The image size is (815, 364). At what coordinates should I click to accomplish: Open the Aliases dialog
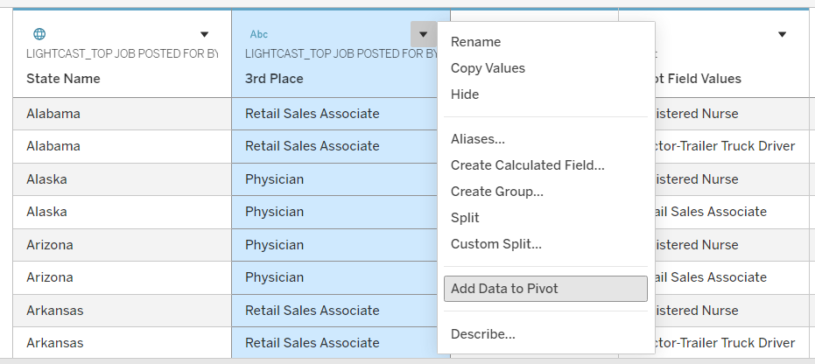point(477,139)
